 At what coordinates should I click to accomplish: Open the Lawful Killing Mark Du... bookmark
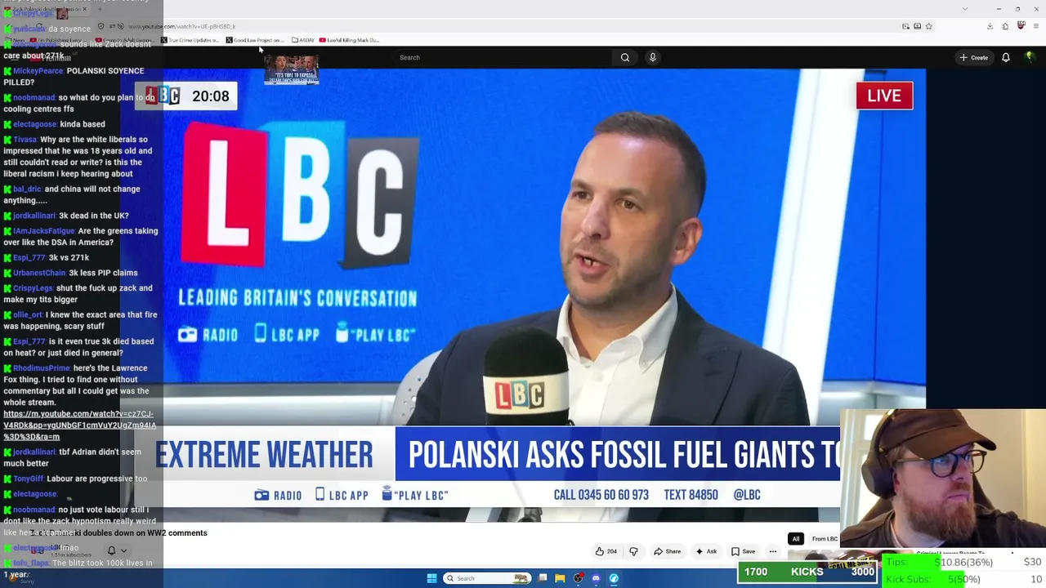(349, 40)
